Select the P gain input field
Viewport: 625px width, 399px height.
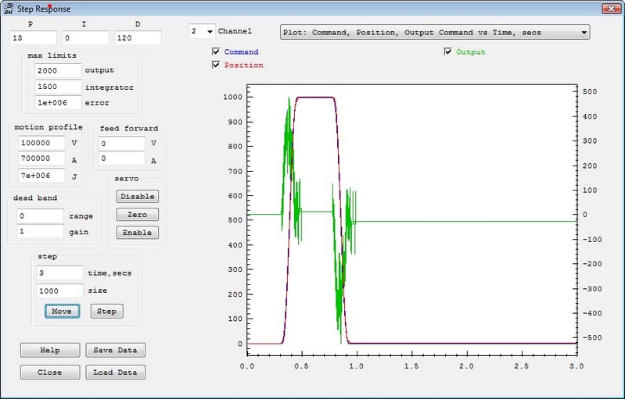[33, 37]
